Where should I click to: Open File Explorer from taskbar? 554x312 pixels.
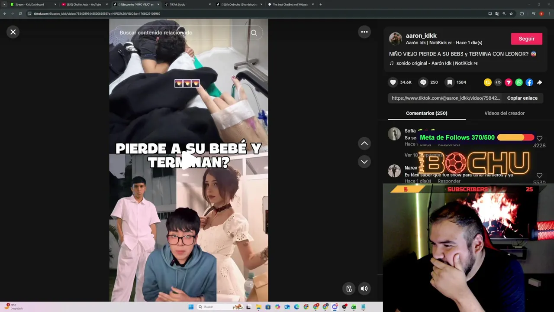tap(258, 307)
